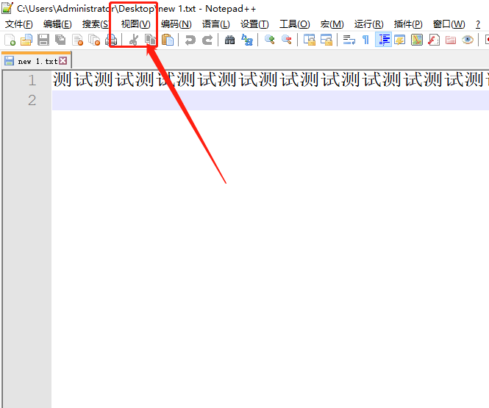This screenshot has width=489, height=408.
Task: Click the Cut scissors icon
Action: click(x=133, y=40)
